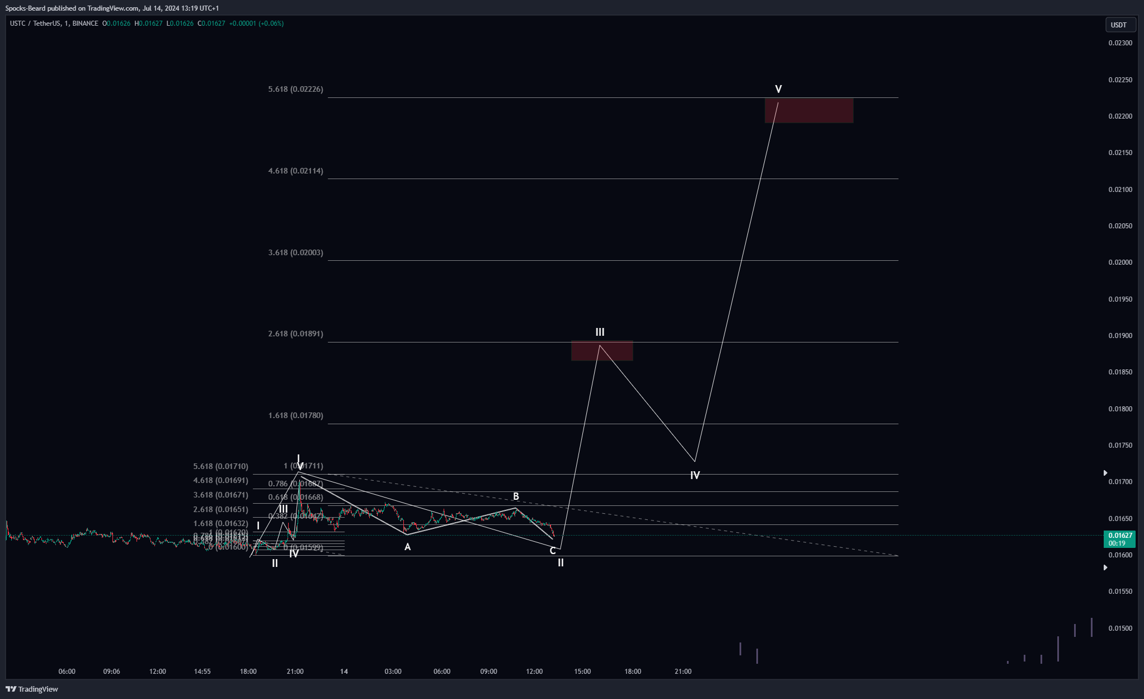Click the 4.618 (0.02114) Fibonacci label
The width and height of the screenshot is (1144, 699).
coord(295,171)
